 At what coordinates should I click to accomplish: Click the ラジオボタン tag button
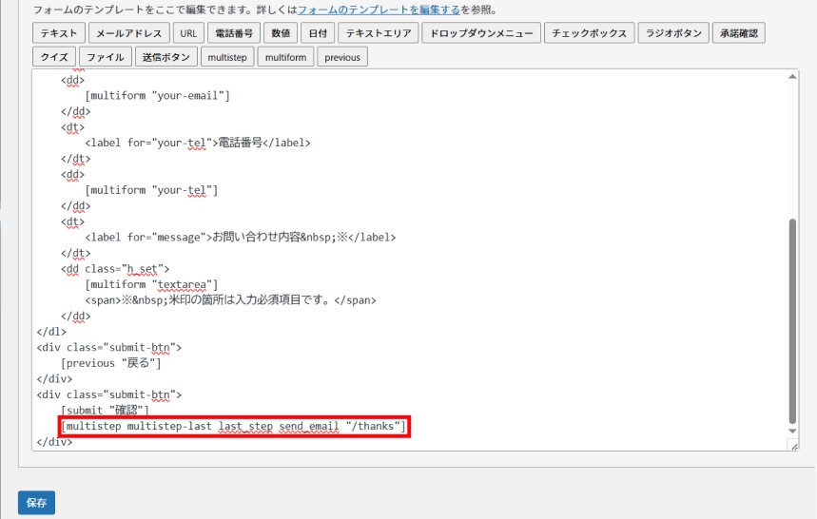coord(673,33)
